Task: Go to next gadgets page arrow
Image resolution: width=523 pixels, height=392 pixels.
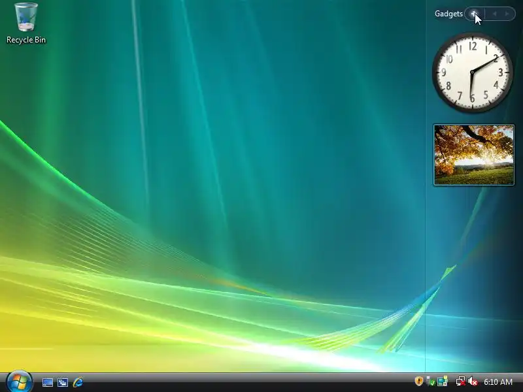Action: tap(507, 14)
